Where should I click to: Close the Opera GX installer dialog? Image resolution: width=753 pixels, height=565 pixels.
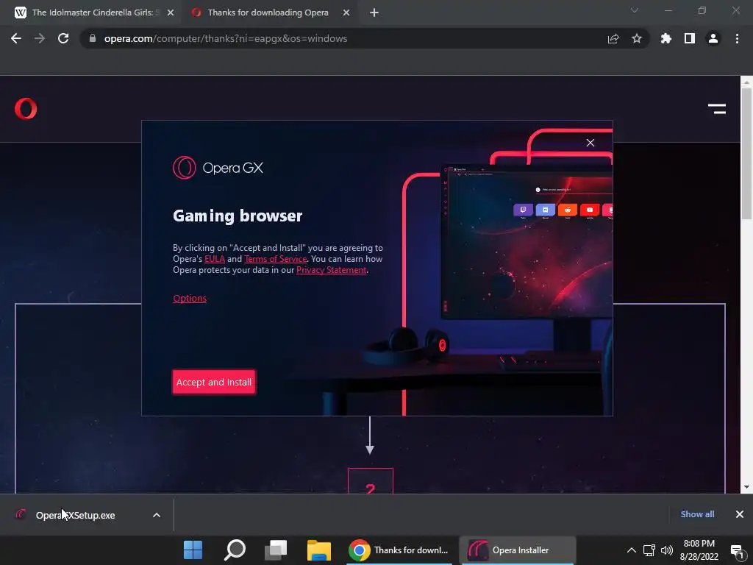tap(590, 143)
